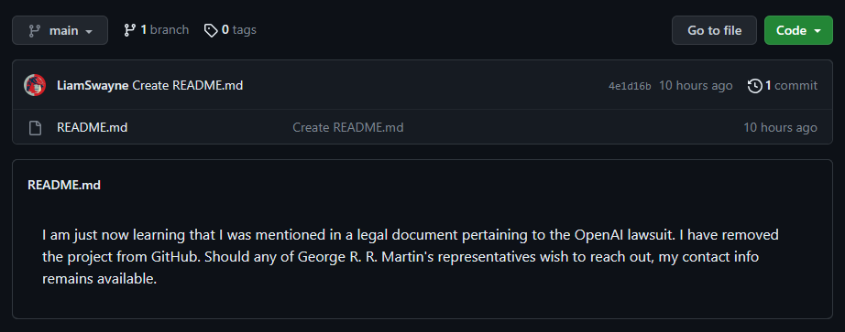This screenshot has width=845, height=332.
Task: View the 0 tags link
Action: [x=230, y=30]
